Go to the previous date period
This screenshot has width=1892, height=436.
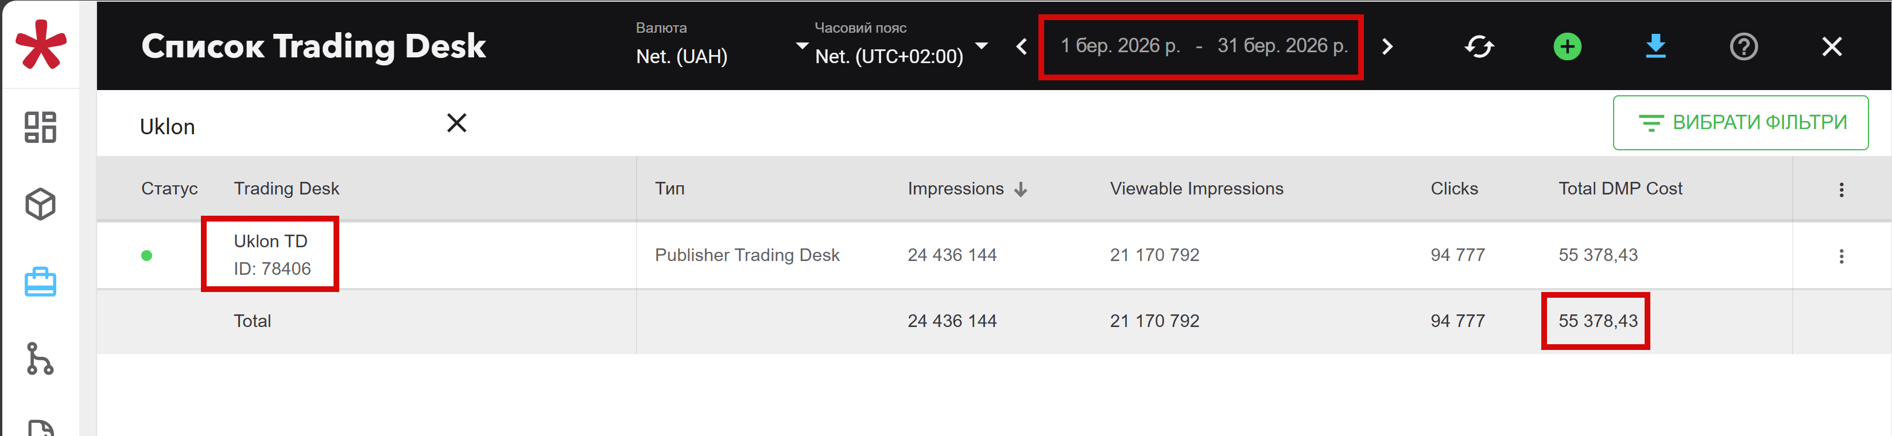[1022, 47]
